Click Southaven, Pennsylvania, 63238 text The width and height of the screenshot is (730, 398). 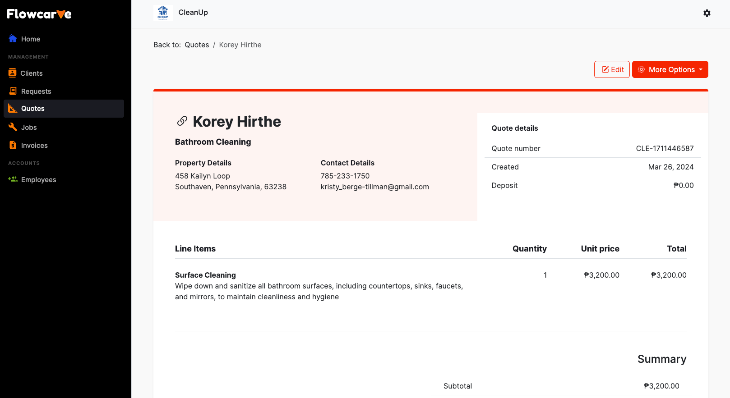[x=231, y=187]
